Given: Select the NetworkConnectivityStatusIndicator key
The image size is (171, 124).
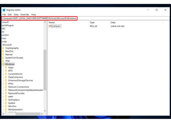Looking at the screenshot, I should pyautogui.click(x=25, y=90).
